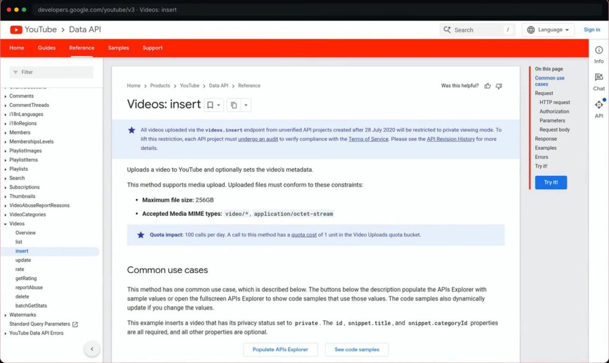Open the quota cost link
This screenshot has width=609, height=363.
pos(304,235)
